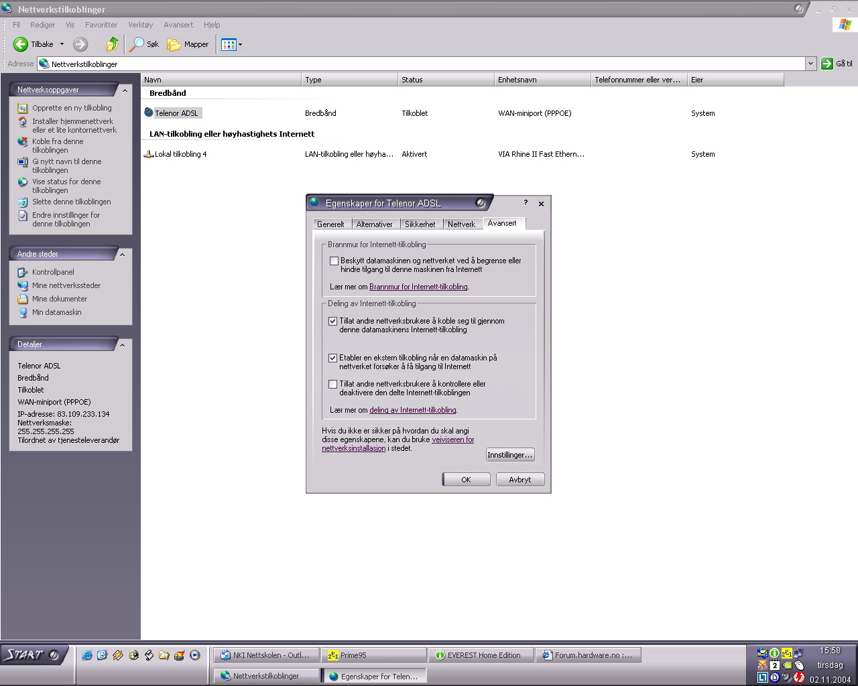Viewport: 858px width, 686px height.
Task: Open the Vis menu
Action: [x=70, y=25]
